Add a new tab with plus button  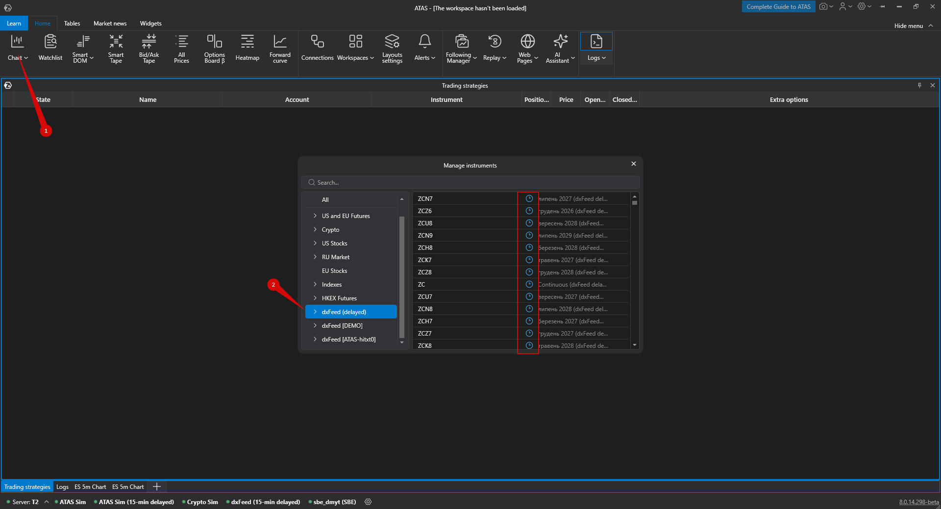pos(157,486)
